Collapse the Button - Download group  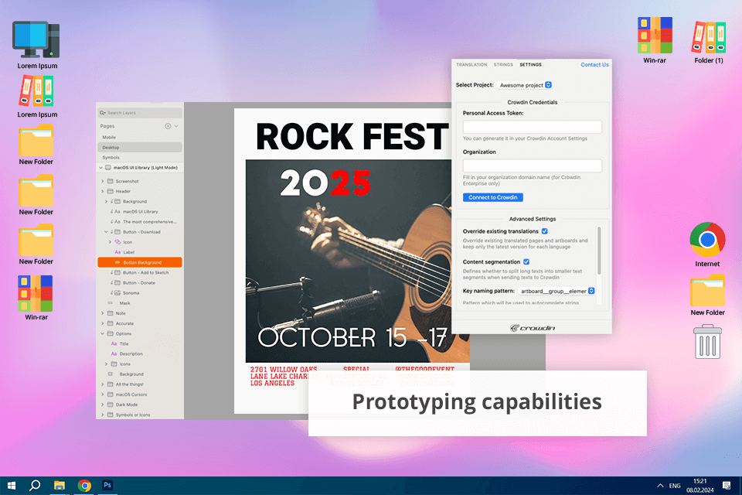pos(106,232)
